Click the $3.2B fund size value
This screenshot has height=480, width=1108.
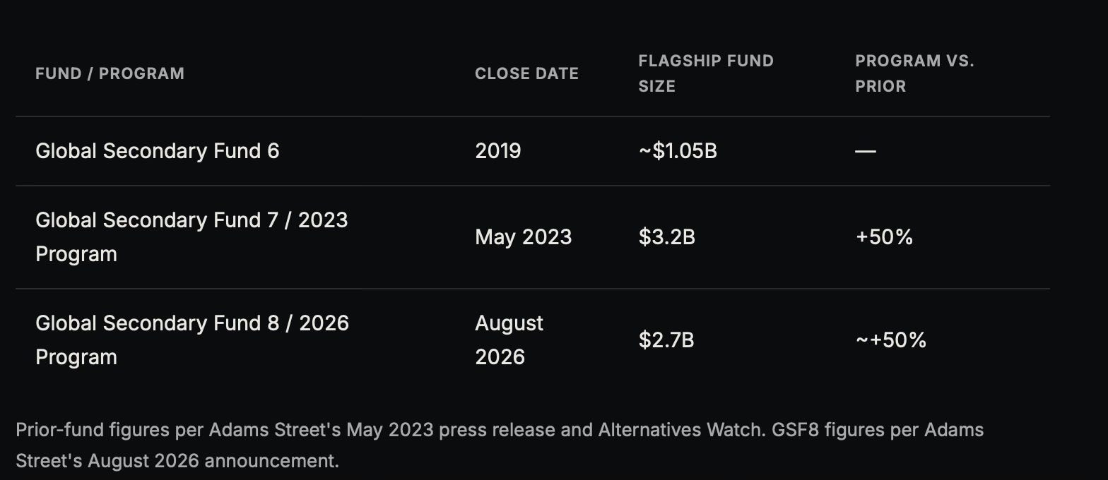(x=667, y=237)
